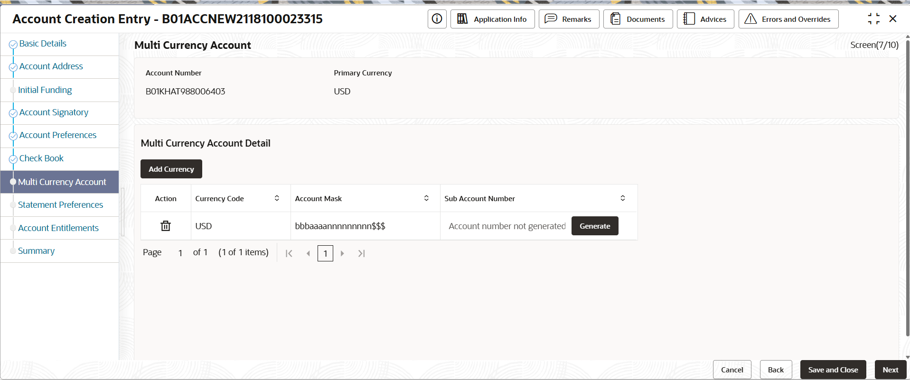Click the information circle icon

(437, 19)
